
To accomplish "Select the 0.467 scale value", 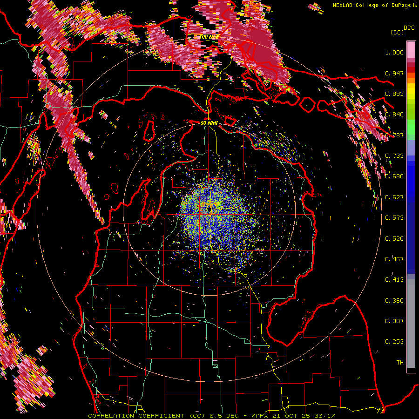I will (394, 259).
